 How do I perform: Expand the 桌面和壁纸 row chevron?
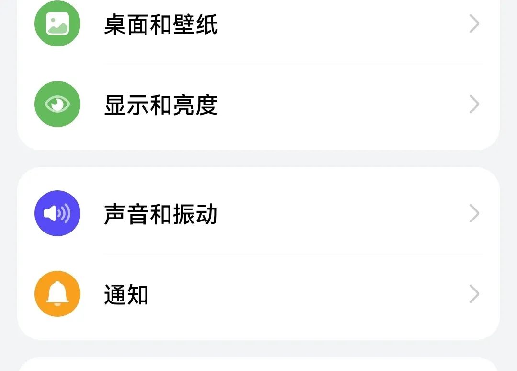473,23
